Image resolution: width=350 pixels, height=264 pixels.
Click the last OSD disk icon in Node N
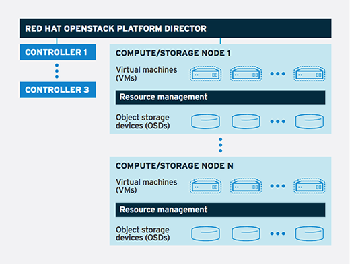click(x=310, y=234)
